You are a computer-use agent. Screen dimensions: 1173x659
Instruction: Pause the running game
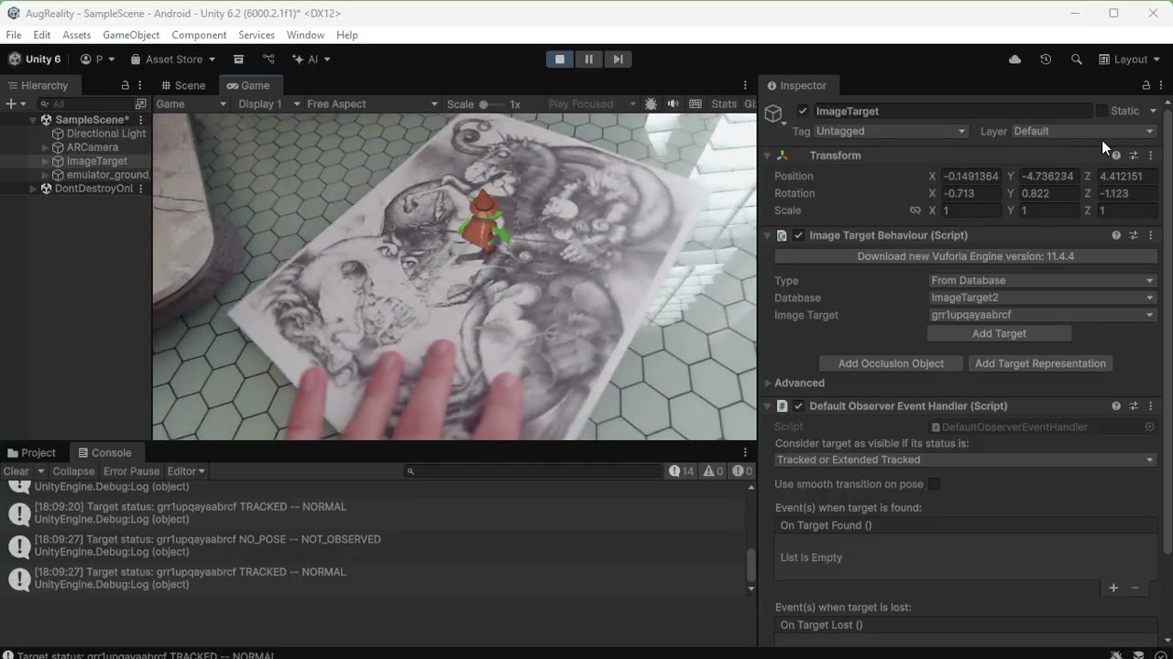pyautogui.click(x=588, y=59)
